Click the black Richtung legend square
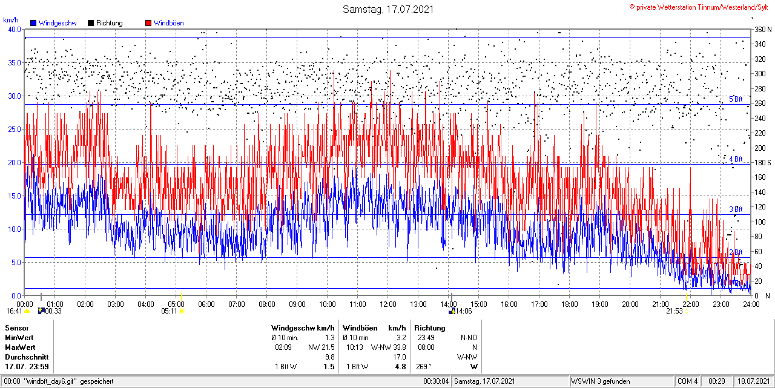Screen dimensions: 775x388 [x=91, y=23]
